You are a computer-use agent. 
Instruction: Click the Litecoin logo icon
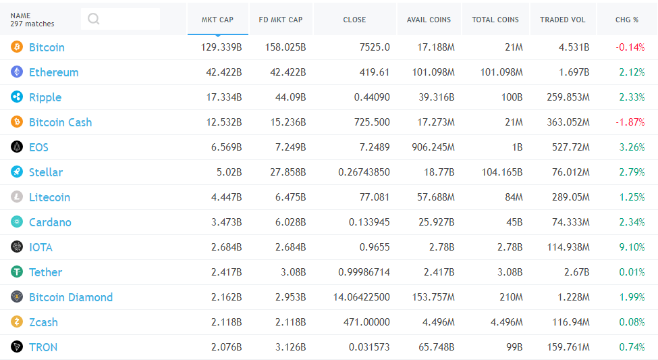[17, 197]
